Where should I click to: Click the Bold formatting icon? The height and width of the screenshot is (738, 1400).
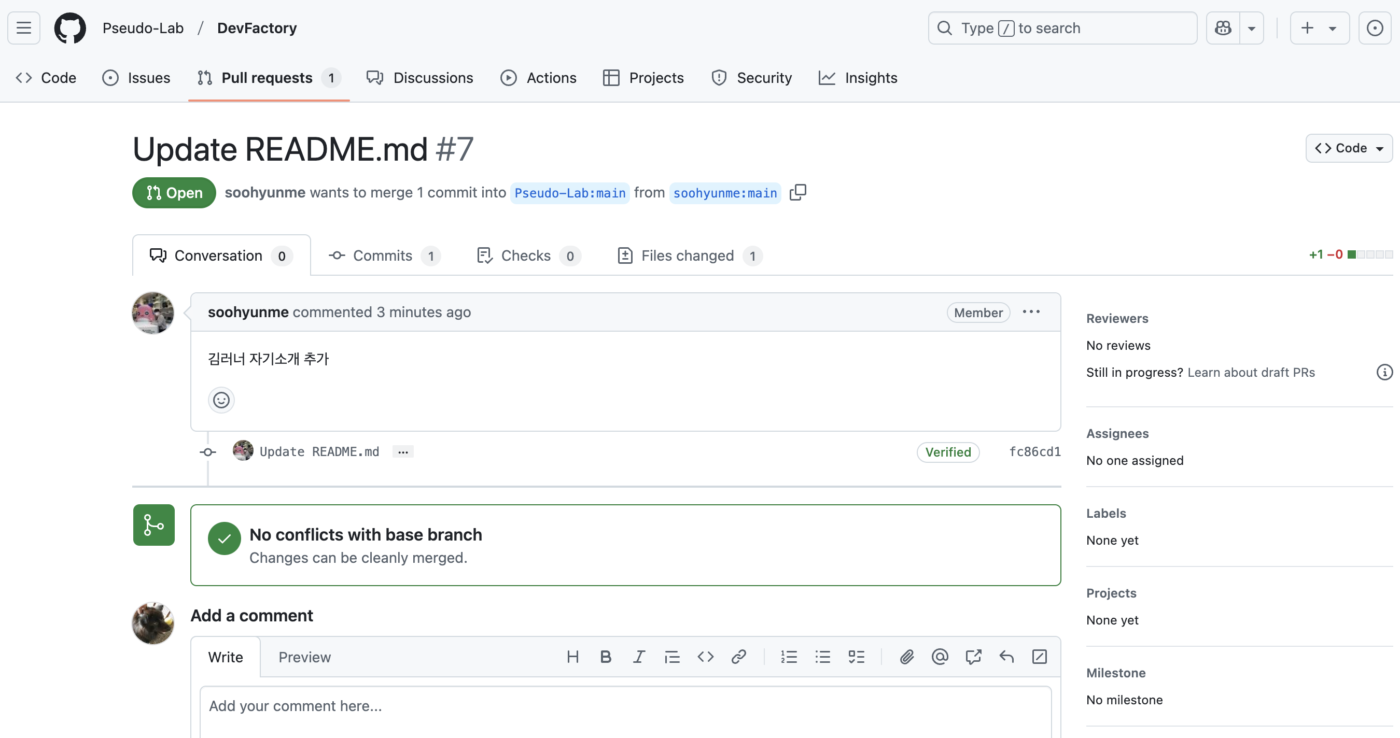point(606,657)
